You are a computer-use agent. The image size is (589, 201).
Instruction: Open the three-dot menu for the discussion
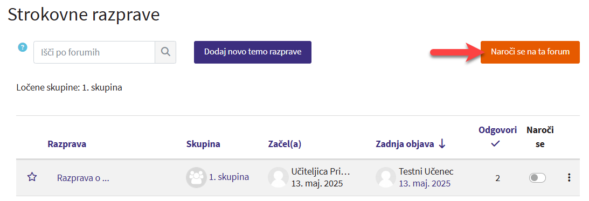(570, 178)
